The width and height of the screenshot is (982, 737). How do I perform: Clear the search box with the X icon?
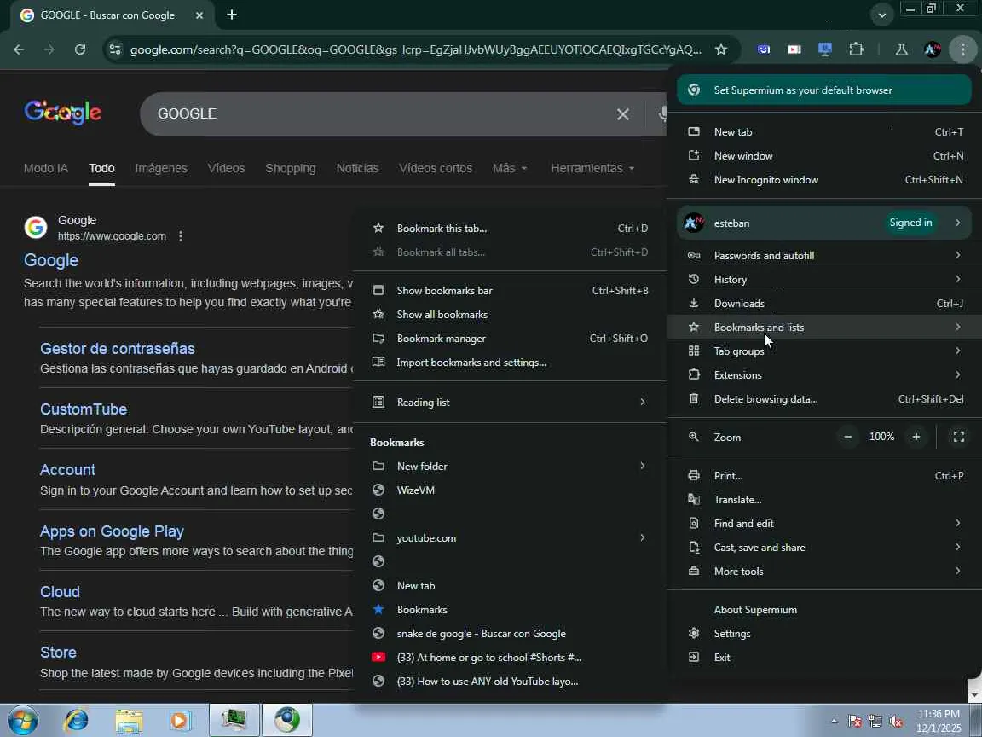click(x=622, y=114)
